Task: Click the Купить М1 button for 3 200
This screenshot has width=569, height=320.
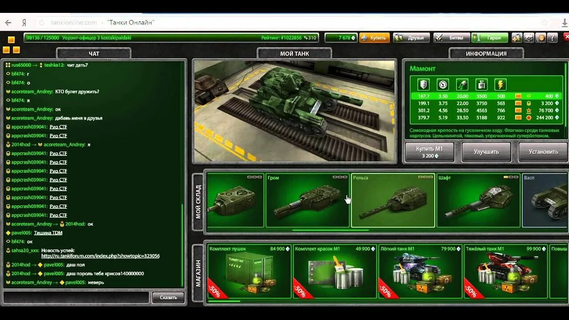Action: click(429, 152)
